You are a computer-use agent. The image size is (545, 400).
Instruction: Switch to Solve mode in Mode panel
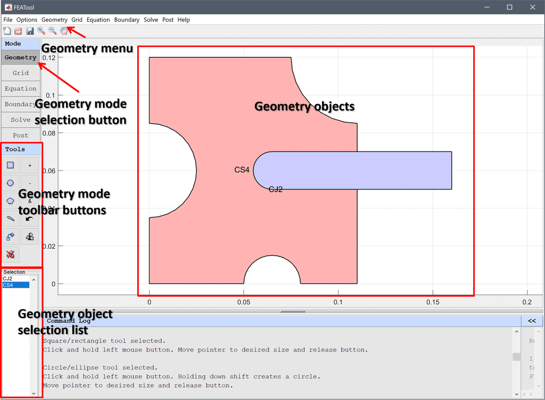[x=21, y=120]
